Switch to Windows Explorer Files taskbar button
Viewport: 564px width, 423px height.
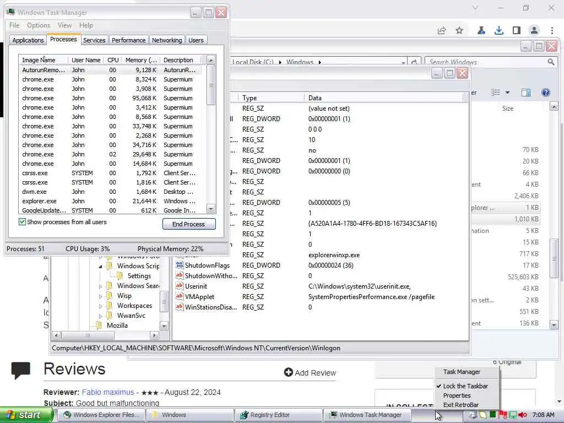(x=101, y=415)
